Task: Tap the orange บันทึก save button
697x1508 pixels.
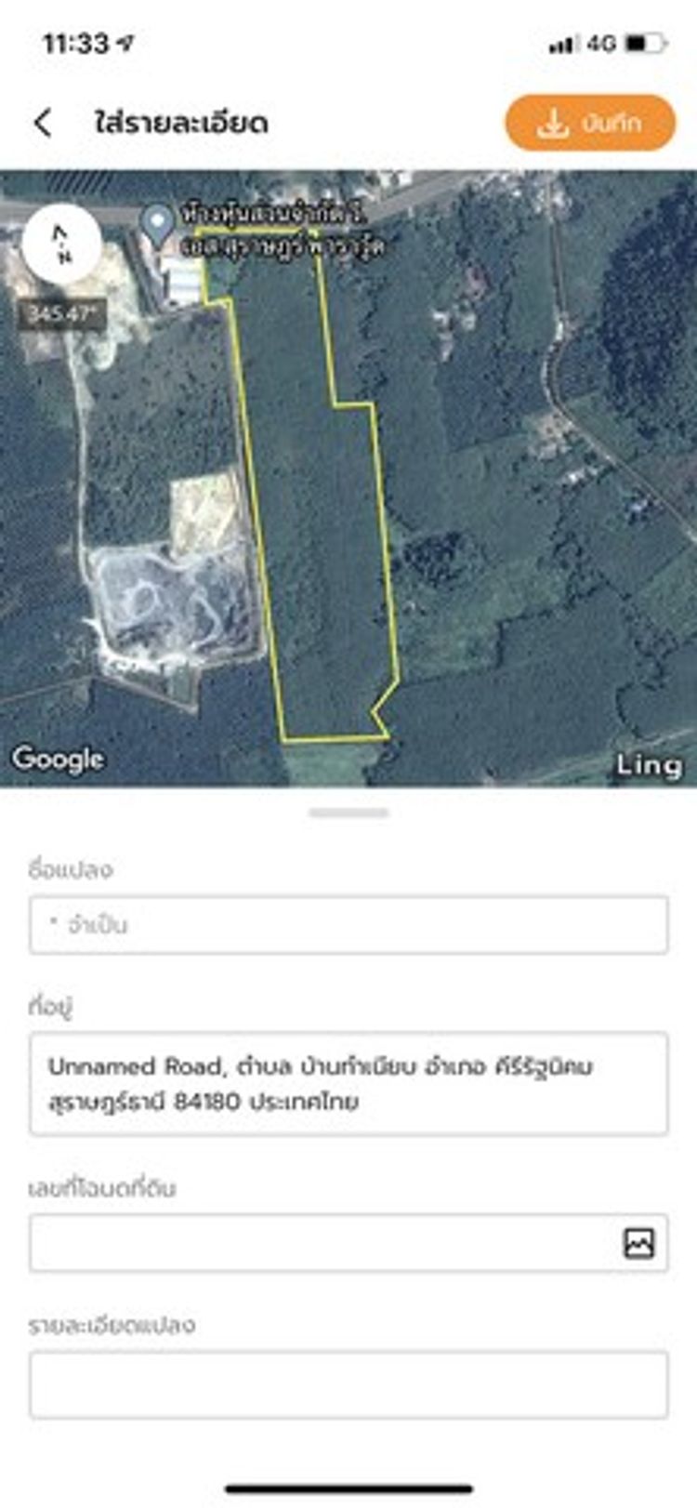Action: [590, 123]
